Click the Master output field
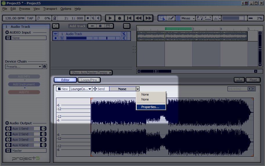This screenshot has width=265, height=166. click(x=26, y=151)
